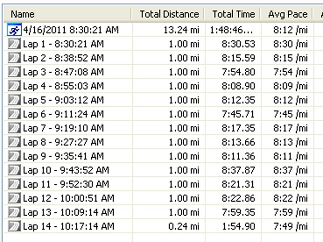The height and width of the screenshot is (242, 323).
Task: Sort by the Total Distance column header
Action: 168,14
